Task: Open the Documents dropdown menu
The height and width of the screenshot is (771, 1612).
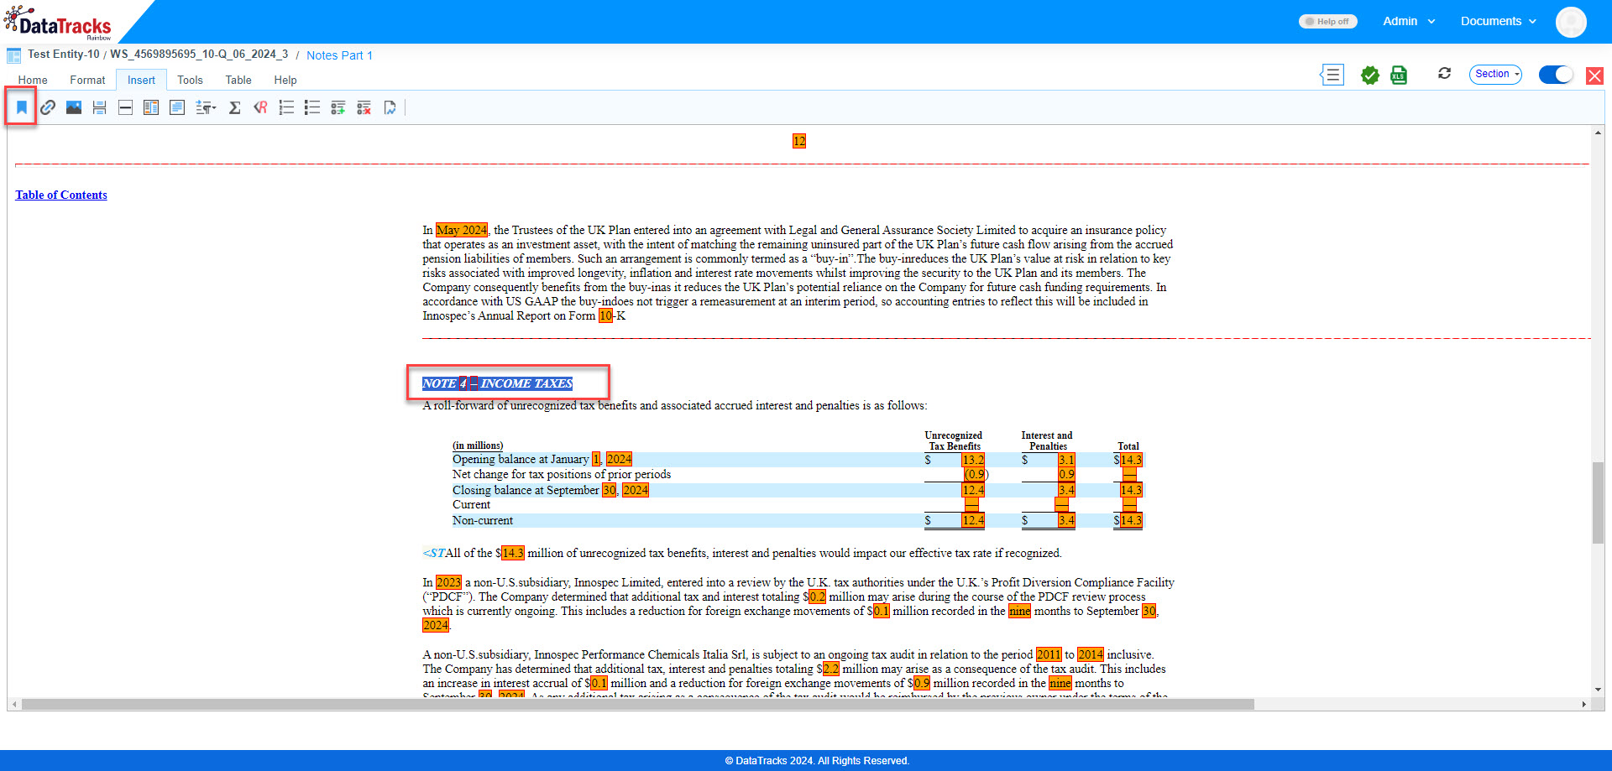Action: pyautogui.click(x=1499, y=22)
